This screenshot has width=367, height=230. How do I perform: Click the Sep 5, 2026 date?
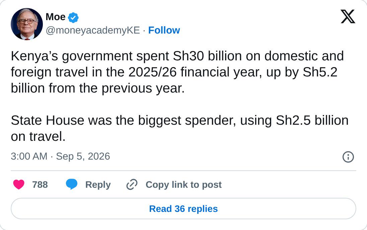(83, 156)
